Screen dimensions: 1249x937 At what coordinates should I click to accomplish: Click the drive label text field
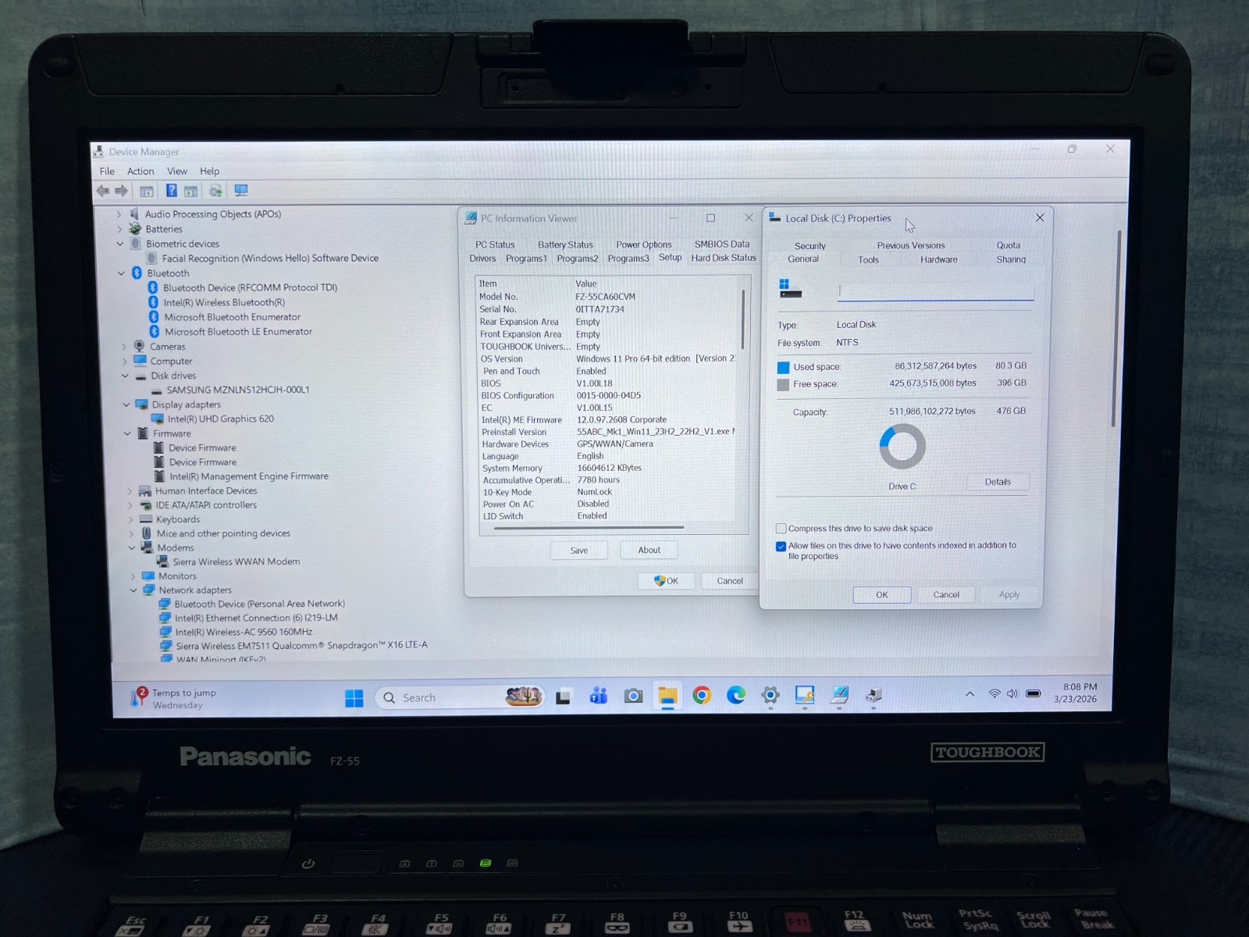pos(935,290)
